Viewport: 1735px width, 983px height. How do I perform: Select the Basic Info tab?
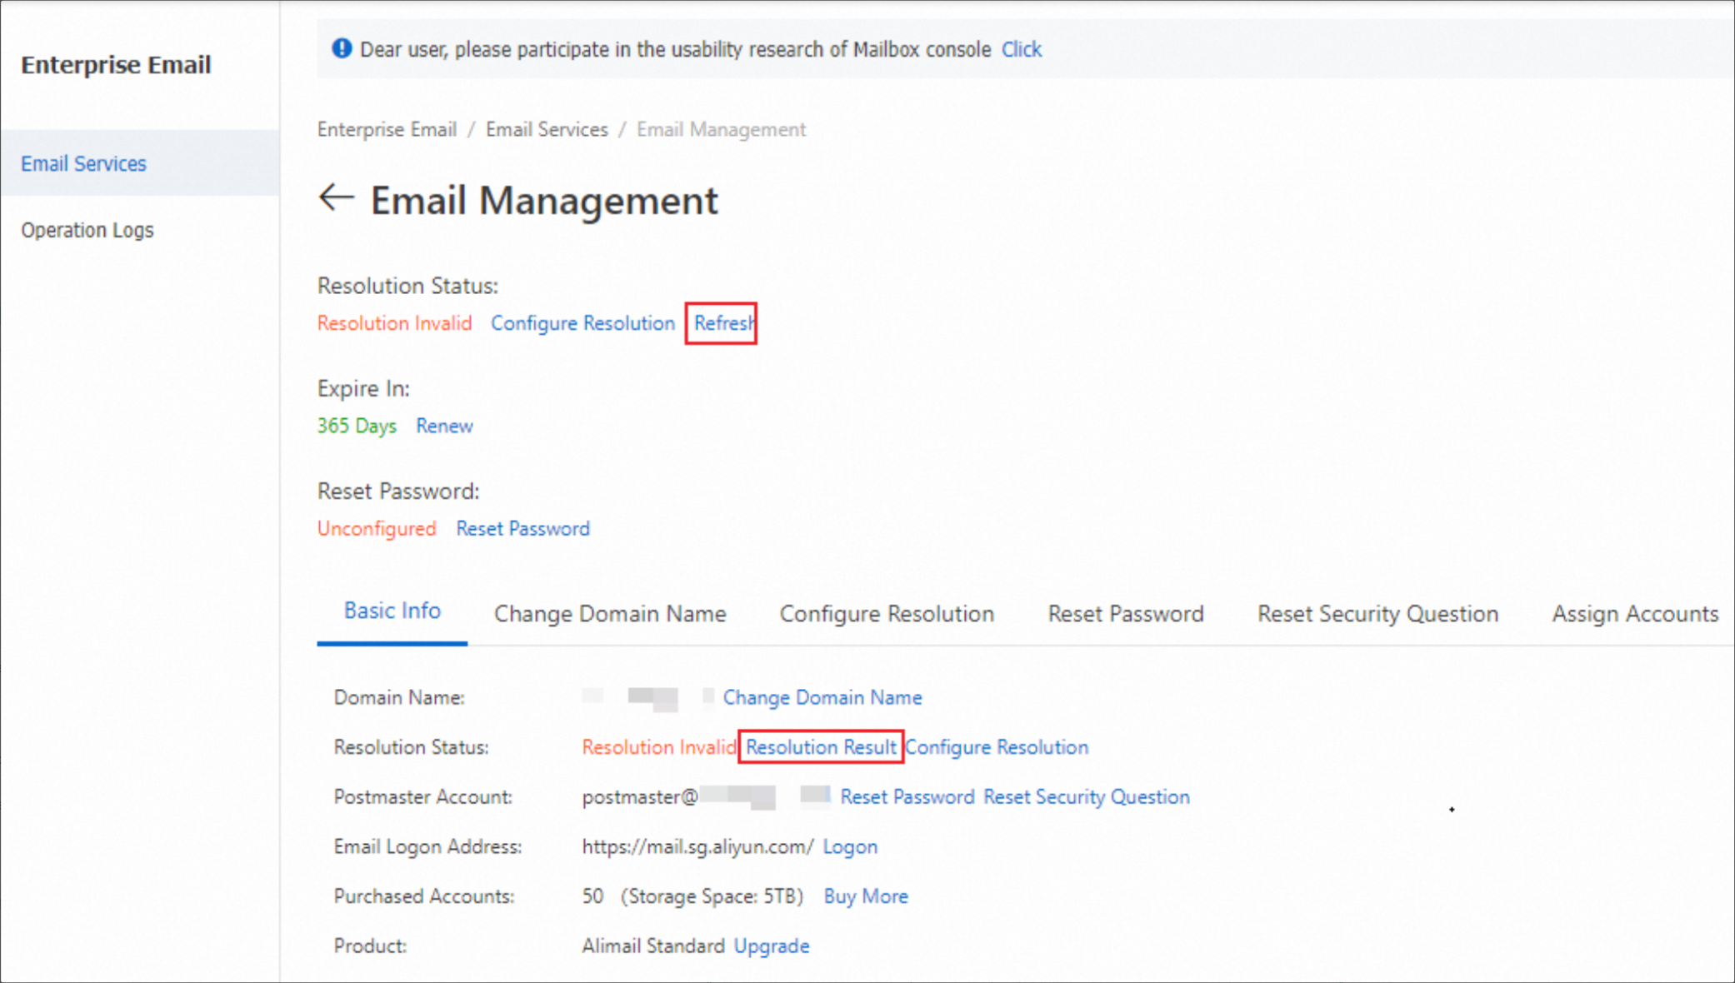(392, 611)
